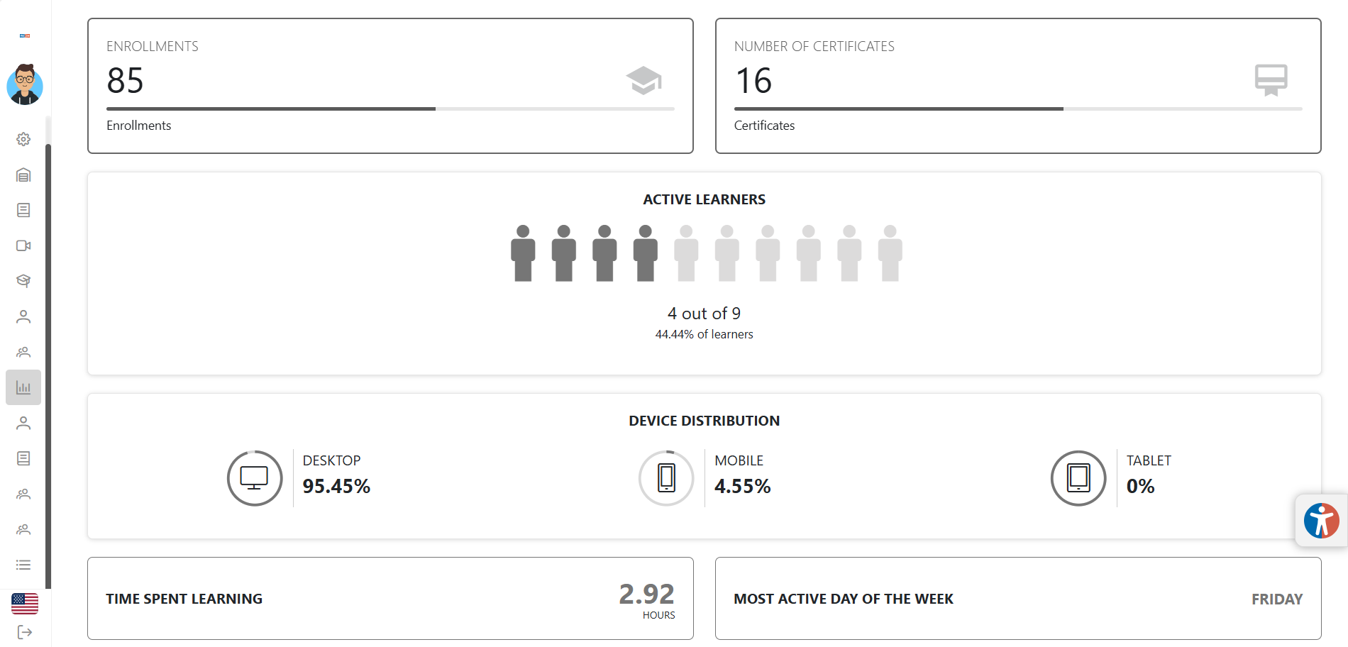Click the single user profile icon in sidebar
Screen dimensions: 1348x647
pyautogui.click(x=23, y=316)
